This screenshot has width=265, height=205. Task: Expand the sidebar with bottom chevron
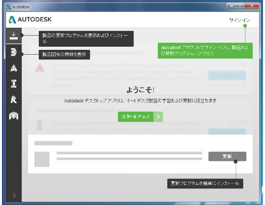pyautogui.click(x=14, y=196)
